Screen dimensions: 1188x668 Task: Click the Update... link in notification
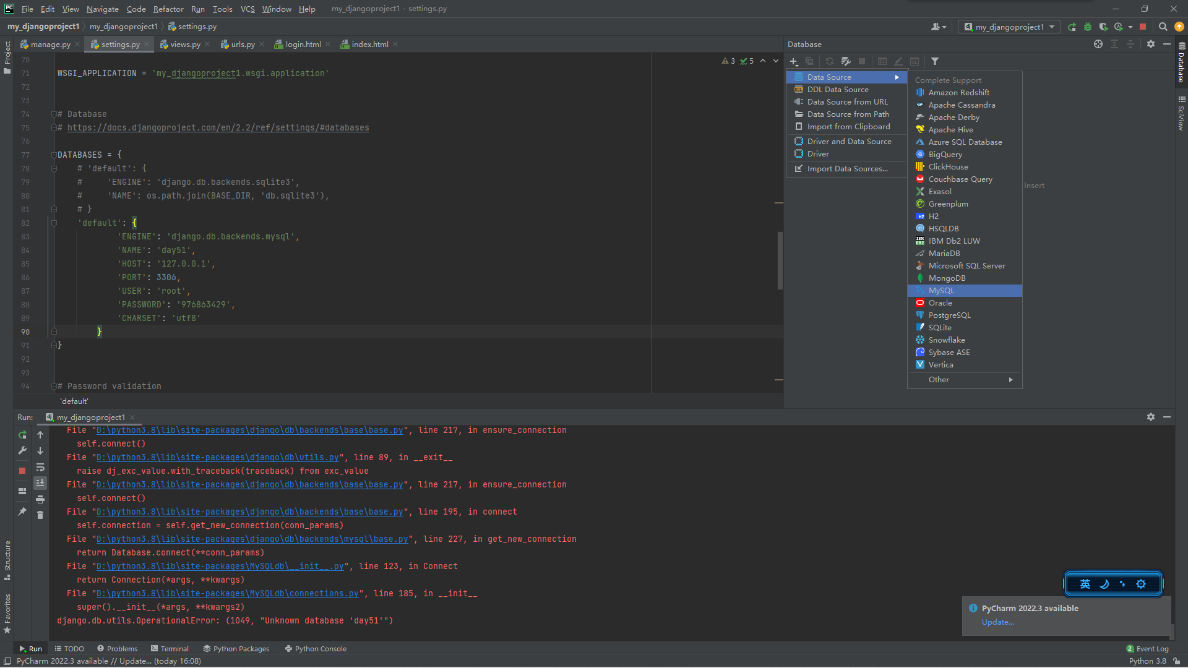tap(997, 622)
